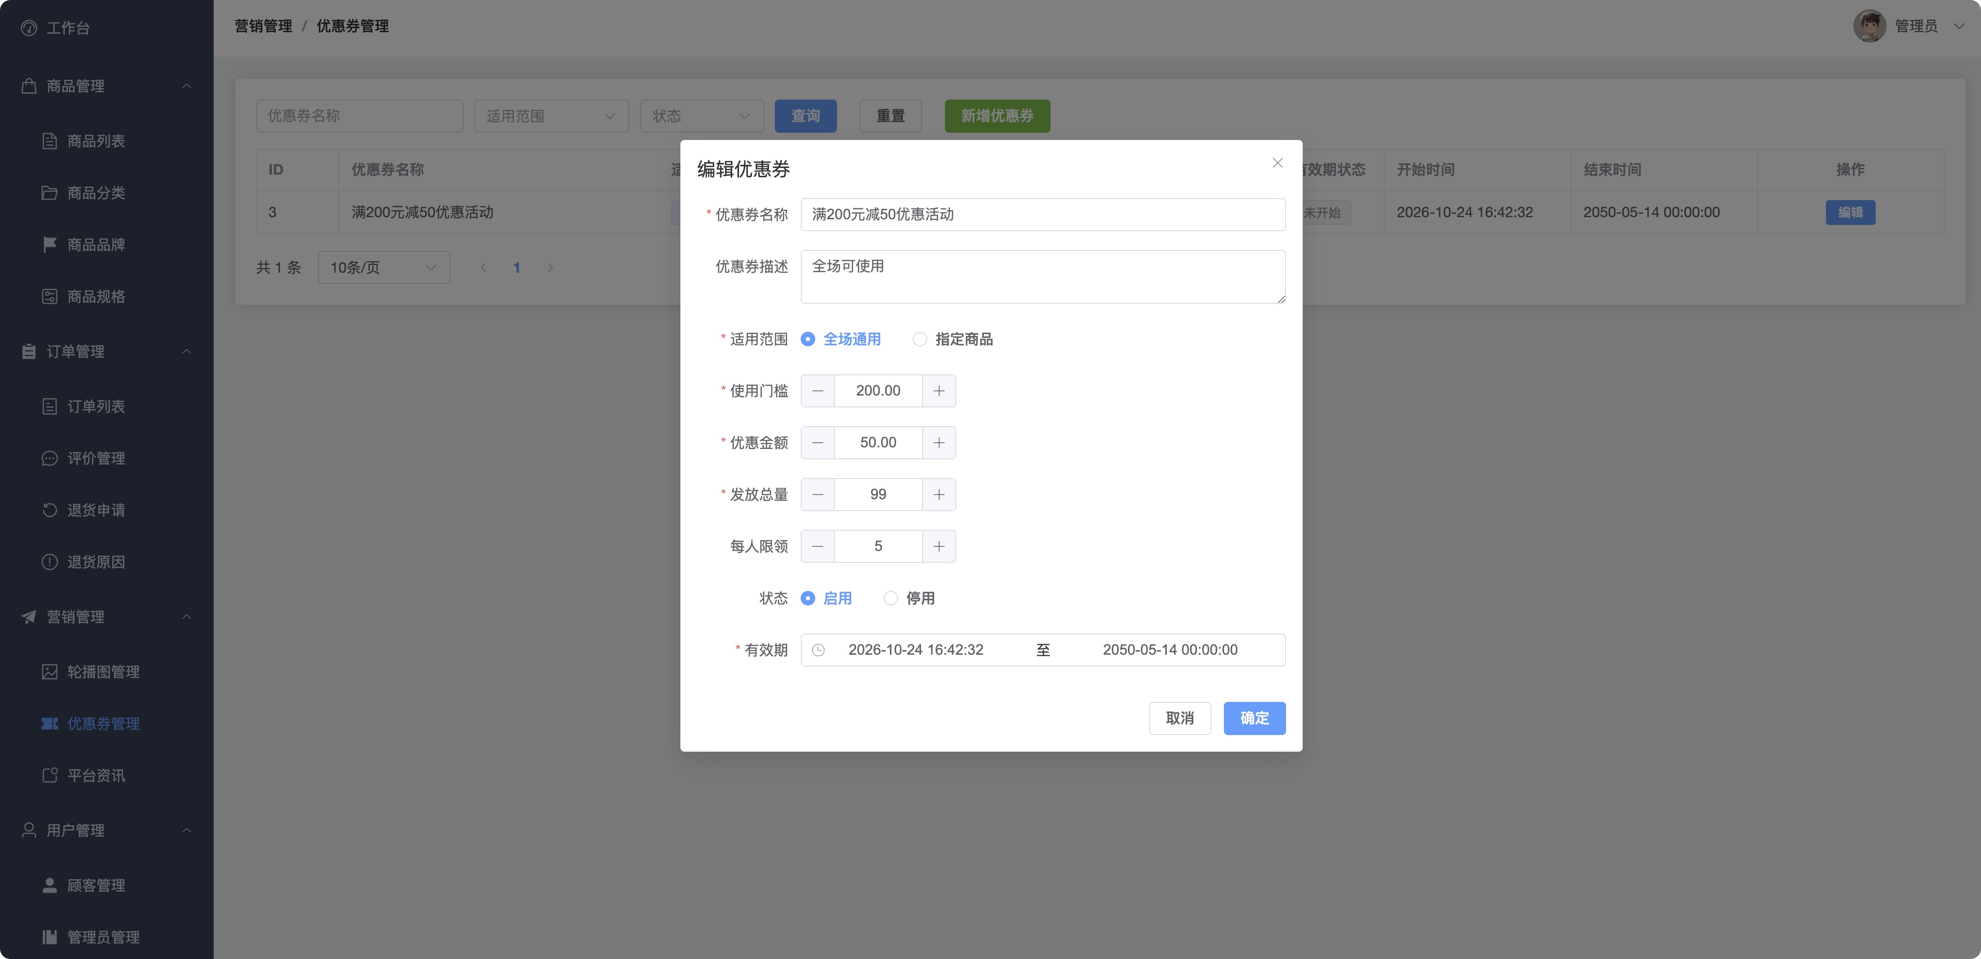
Task: Select 指定商品 radio option
Action: pos(953,339)
